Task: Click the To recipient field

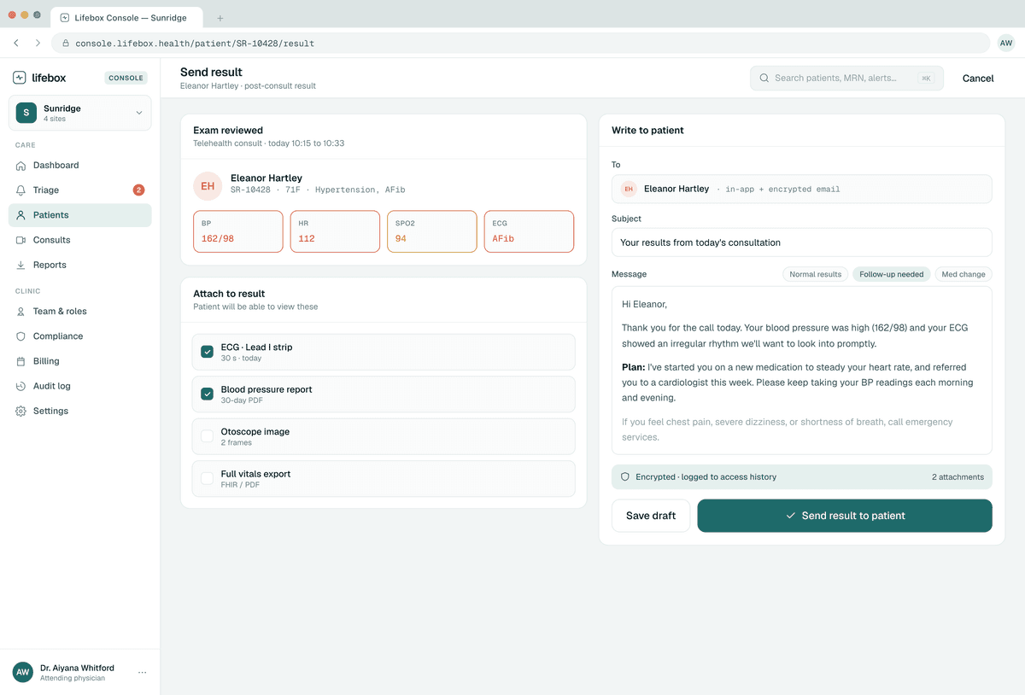Action: pyautogui.click(x=802, y=189)
